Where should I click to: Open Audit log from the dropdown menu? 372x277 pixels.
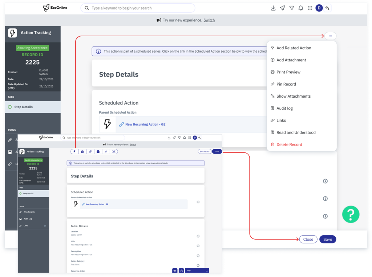[x=284, y=108]
